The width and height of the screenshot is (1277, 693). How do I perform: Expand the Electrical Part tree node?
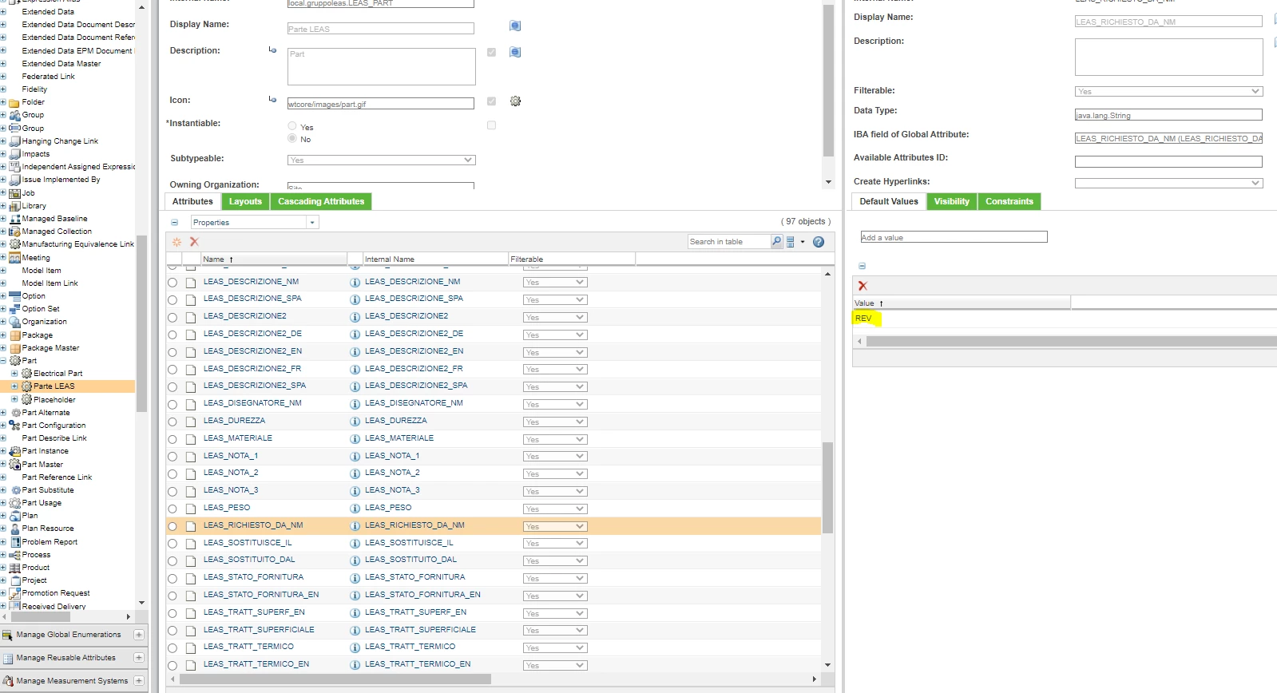(x=14, y=374)
